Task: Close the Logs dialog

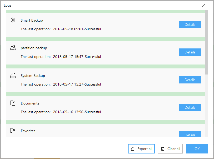Action: click(x=204, y=5)
